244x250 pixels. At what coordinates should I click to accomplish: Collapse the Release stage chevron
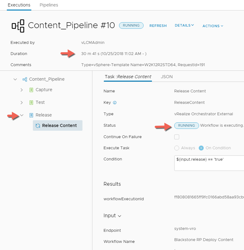click(x=21, y=115)
